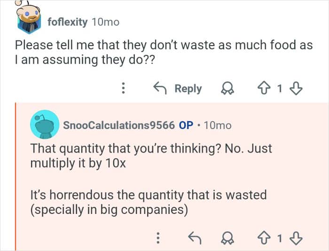329x251 pixels.
Task: Click the reply arrow on OP's comment
Action: pyautogui.click(x=195, y=239)
